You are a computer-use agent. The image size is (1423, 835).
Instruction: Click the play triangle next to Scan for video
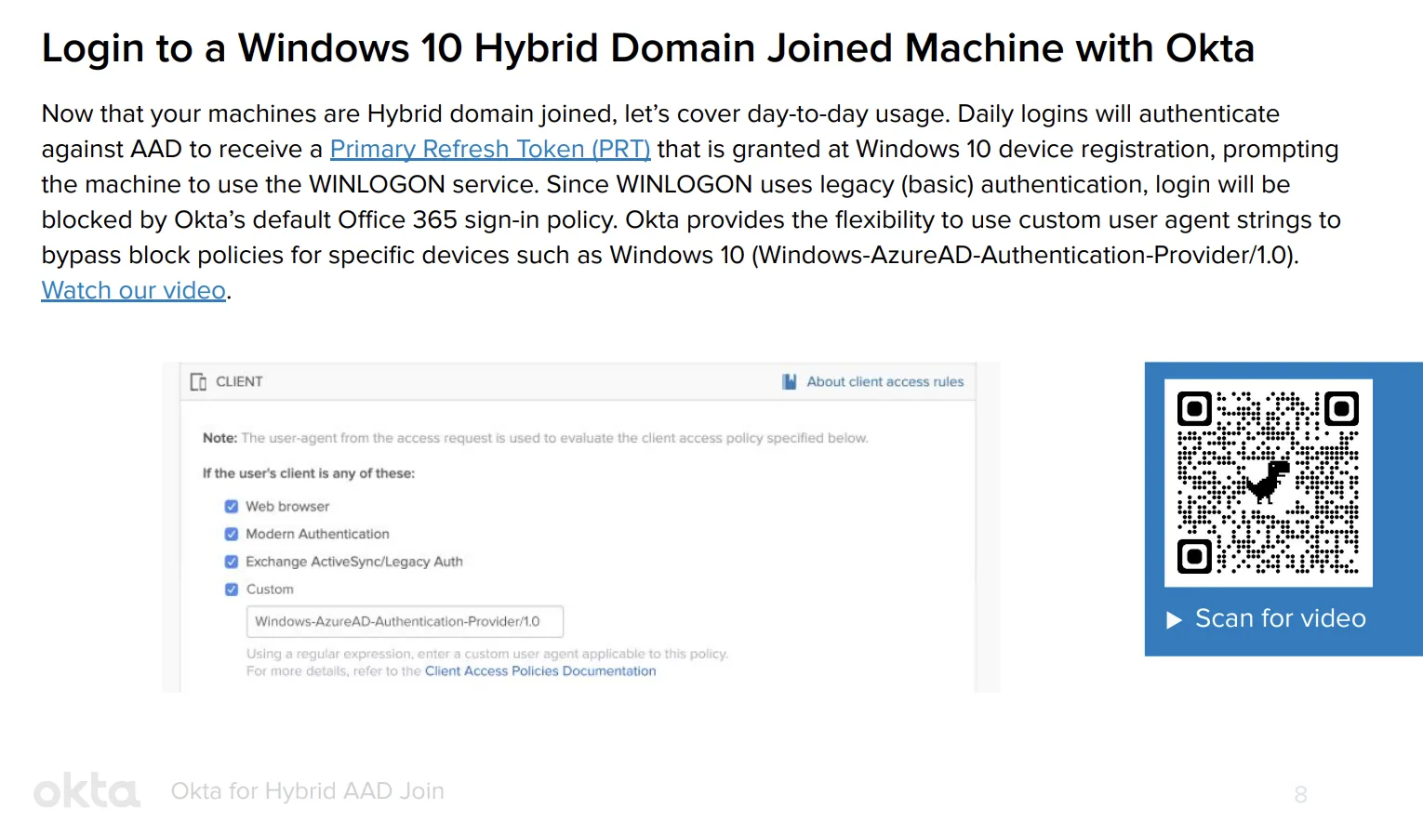pos(1175,619)
